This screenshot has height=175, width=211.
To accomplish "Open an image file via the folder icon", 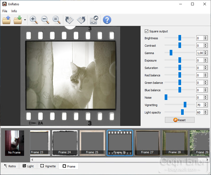I will [6, 20].
